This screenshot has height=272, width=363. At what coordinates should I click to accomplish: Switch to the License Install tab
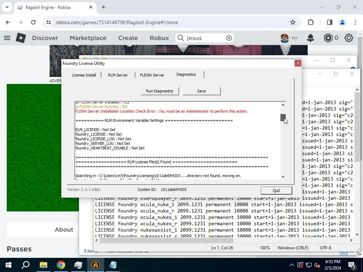84,75
